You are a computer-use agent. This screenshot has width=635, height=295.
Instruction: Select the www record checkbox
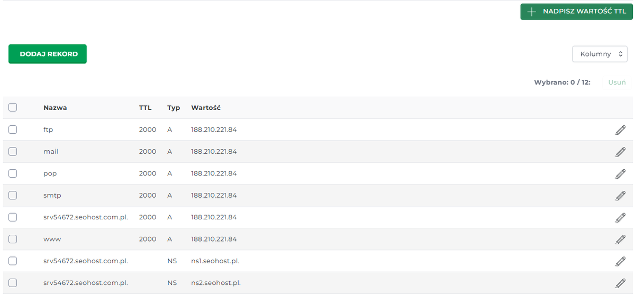[x=13, y=239]
